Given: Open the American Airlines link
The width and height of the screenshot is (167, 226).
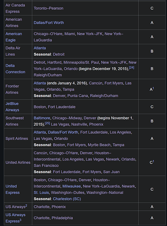Looking at the screenshot, I should click(14, 23).
